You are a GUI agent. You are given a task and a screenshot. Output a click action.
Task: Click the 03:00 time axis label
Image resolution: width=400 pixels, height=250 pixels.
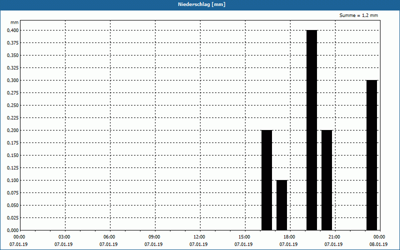[64, 237]
